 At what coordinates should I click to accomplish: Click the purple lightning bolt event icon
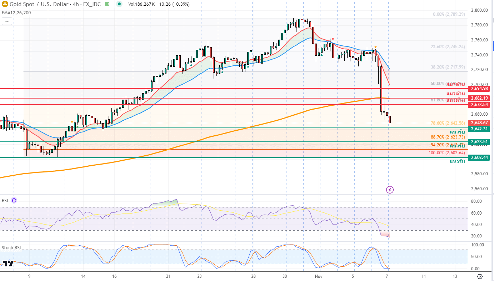[390, 190]
